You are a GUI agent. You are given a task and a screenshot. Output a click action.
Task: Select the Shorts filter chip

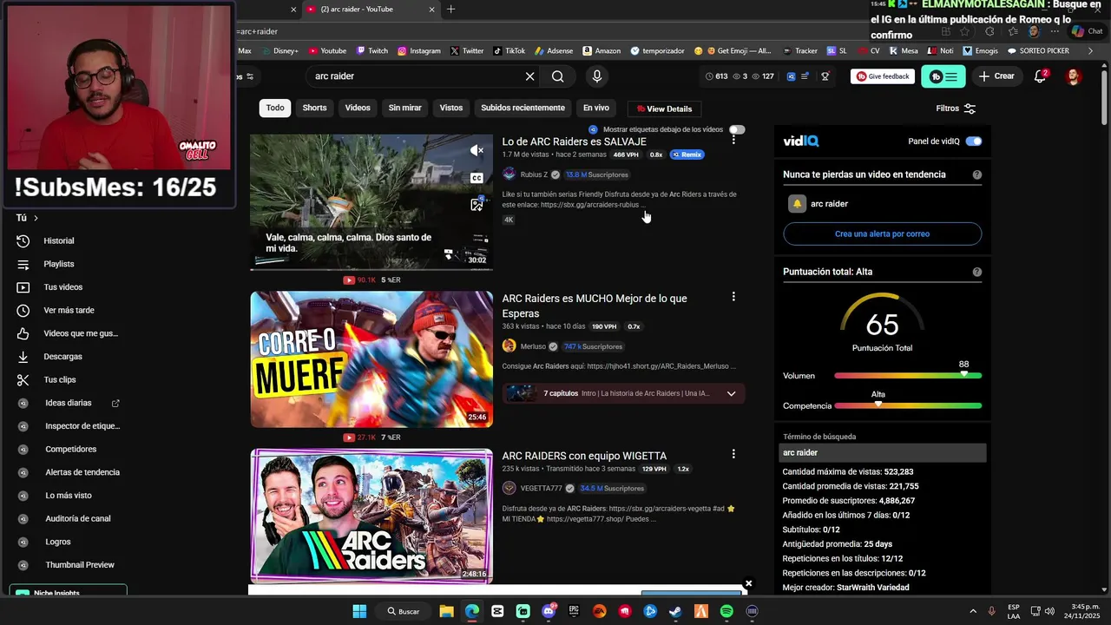(x=314, y=108)
